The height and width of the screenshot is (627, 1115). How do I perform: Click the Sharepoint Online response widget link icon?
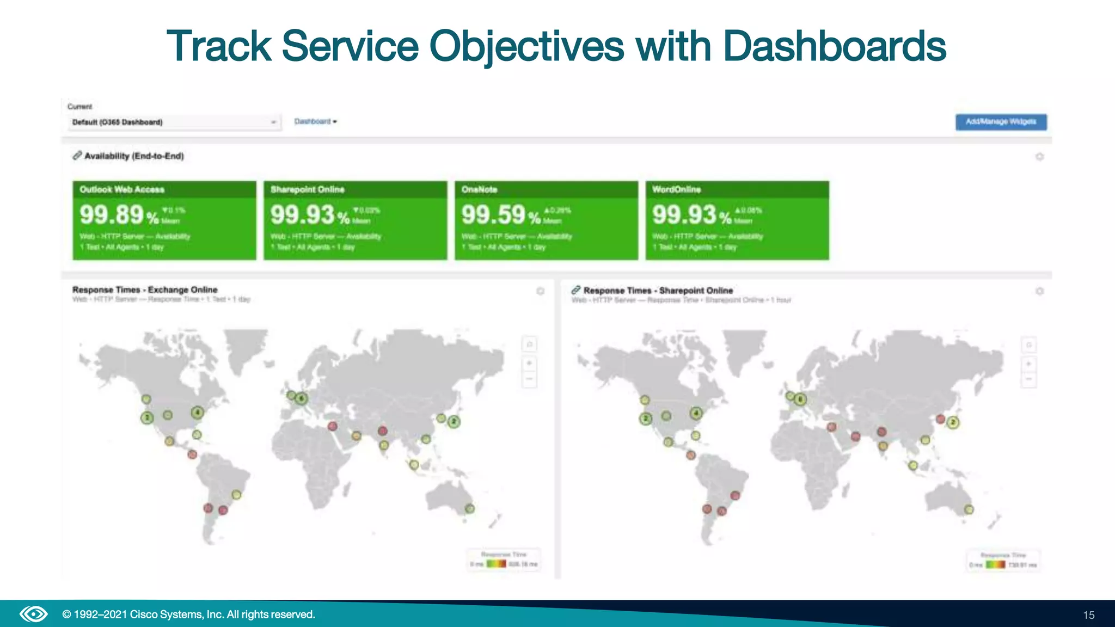pyautogui.click(x=575, y=290)
